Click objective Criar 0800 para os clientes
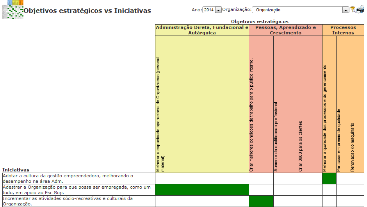Image resolution: width=367 pixels, height=207 pixels. pyautogui.click(x=310, y=104)
